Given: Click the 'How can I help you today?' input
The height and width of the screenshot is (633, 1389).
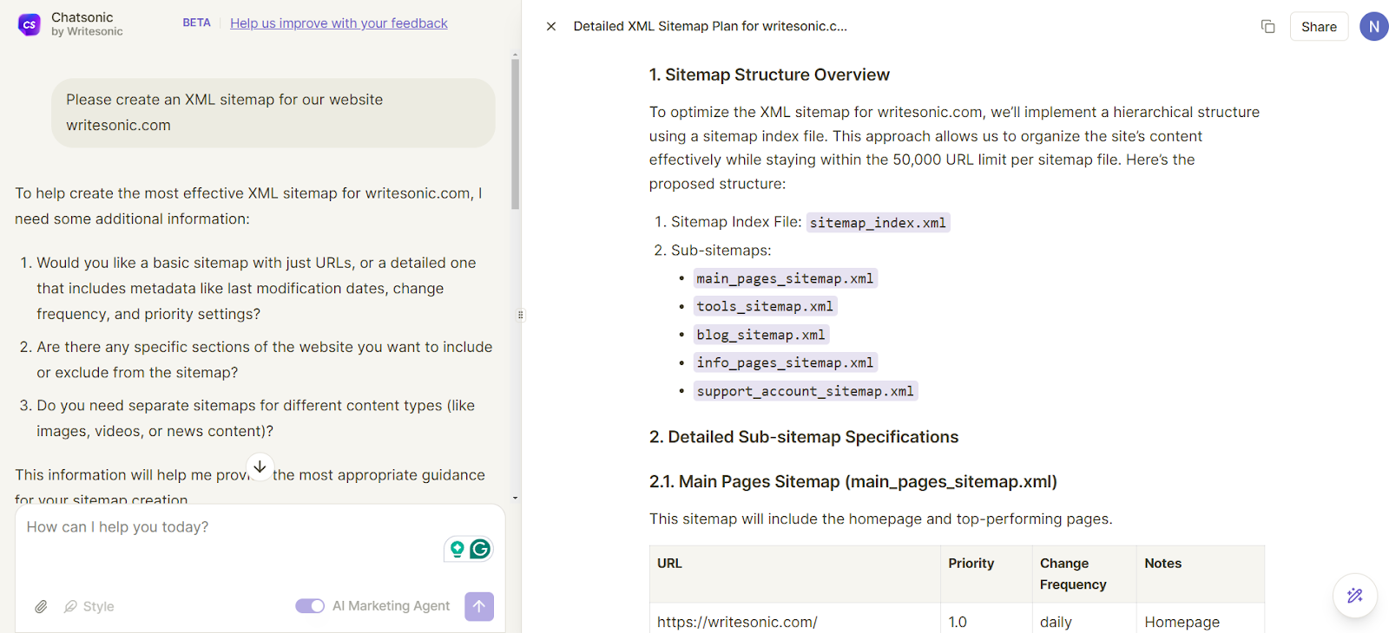Looking at the screenshot, I should coord(226,527).
